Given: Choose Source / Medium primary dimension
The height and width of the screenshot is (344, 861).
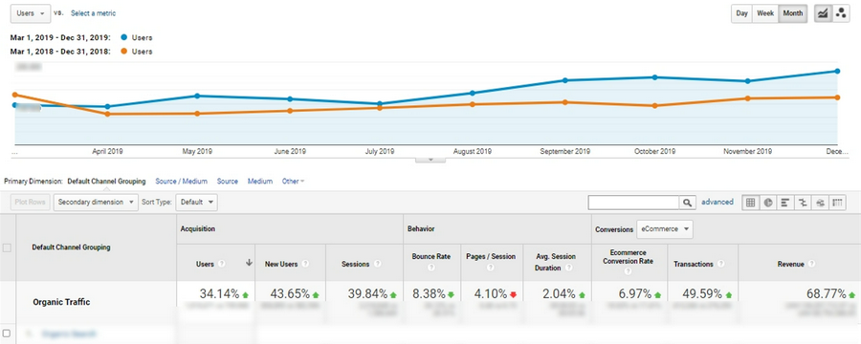Looking at the screenshot, I should point(181,181).
